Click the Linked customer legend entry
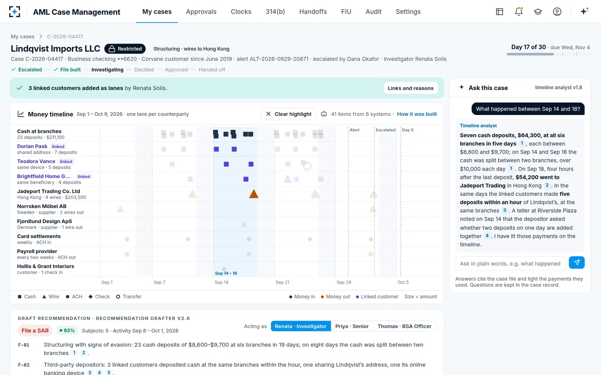This screenshot has width=601, height=375. tap(377, 297)
